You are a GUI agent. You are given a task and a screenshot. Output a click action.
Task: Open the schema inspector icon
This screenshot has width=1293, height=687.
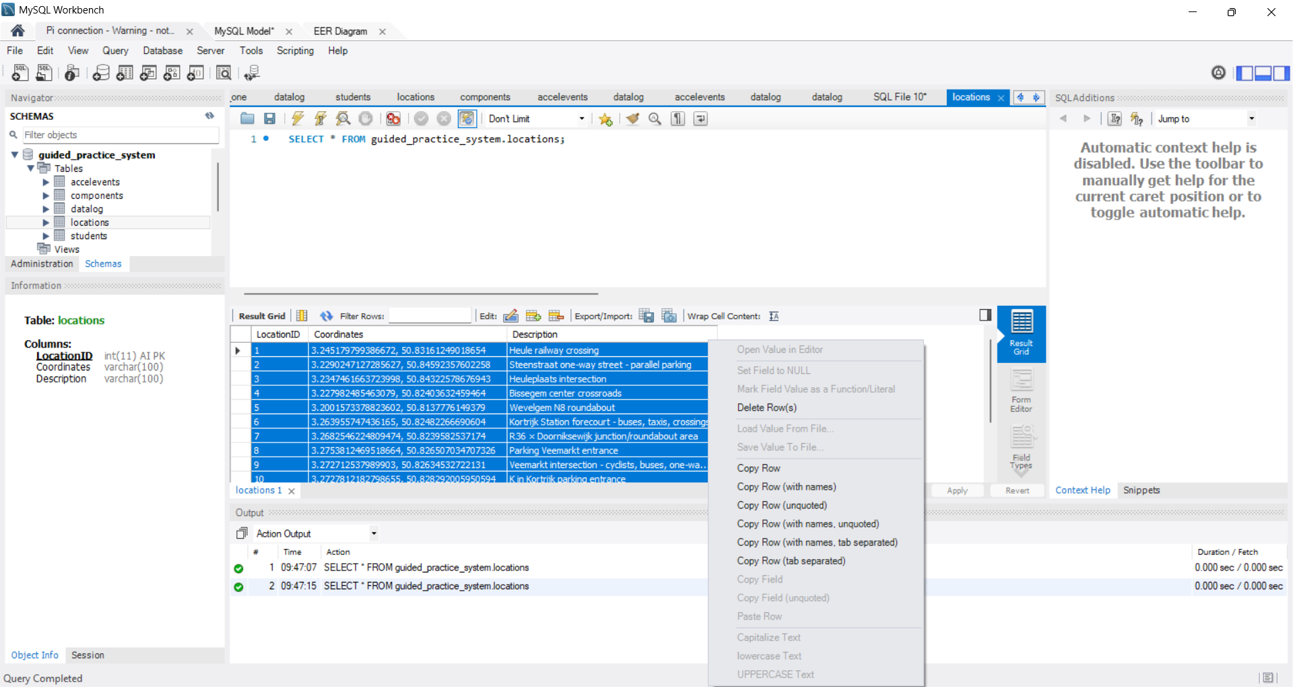tap(72, 73)
